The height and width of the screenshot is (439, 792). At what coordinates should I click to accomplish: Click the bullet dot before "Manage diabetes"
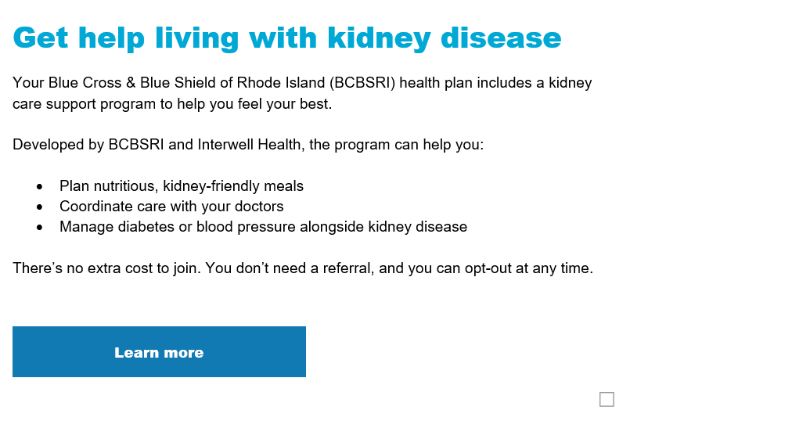[x=40, y=228]
